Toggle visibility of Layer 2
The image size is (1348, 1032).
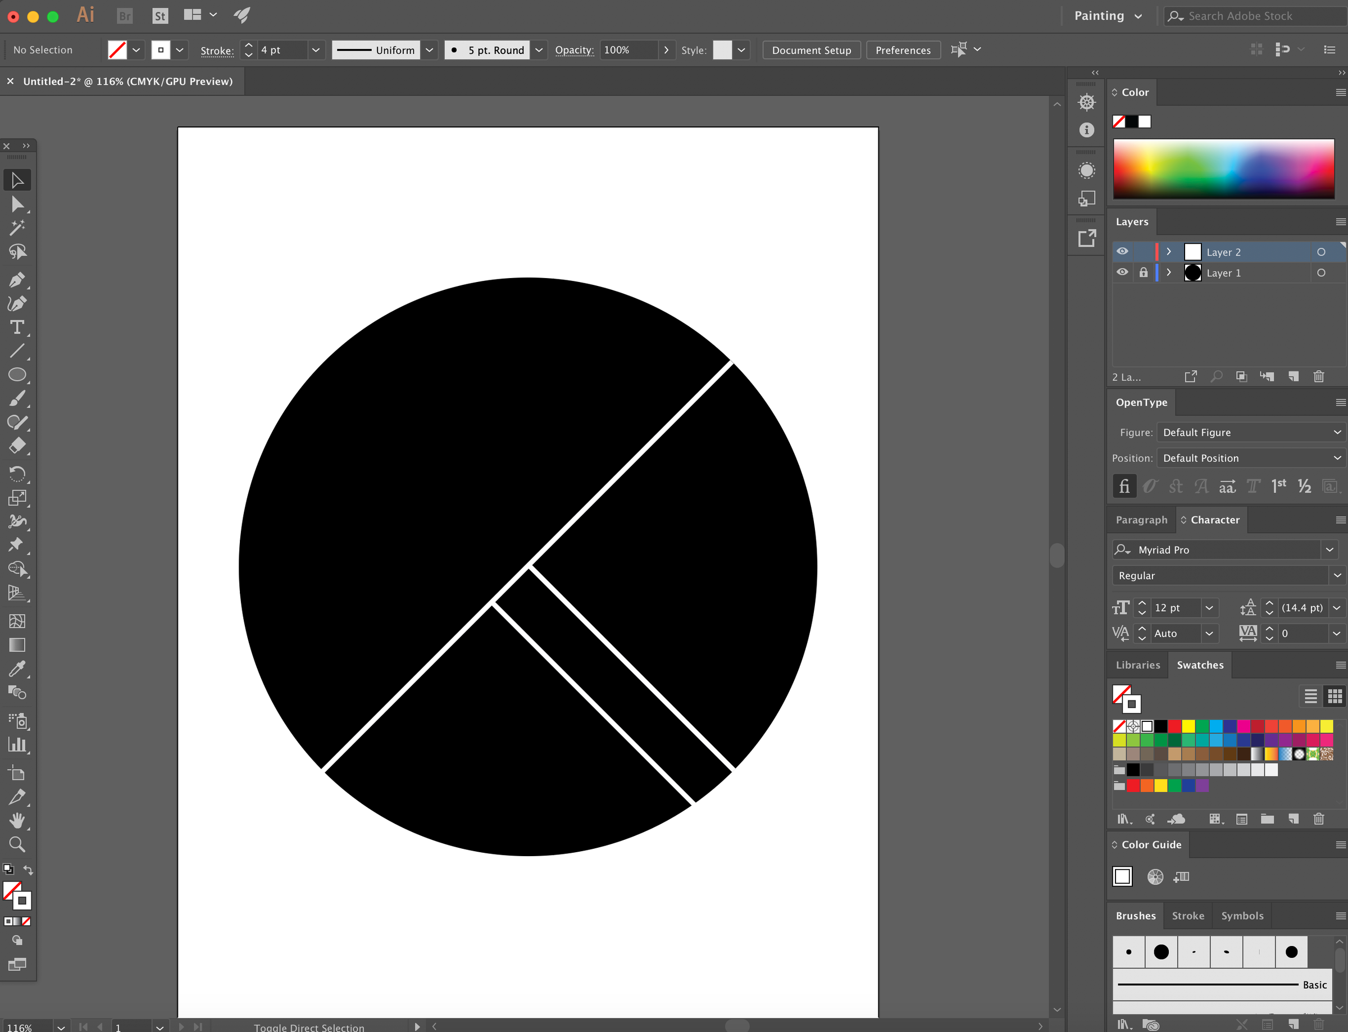[1123, 251]
